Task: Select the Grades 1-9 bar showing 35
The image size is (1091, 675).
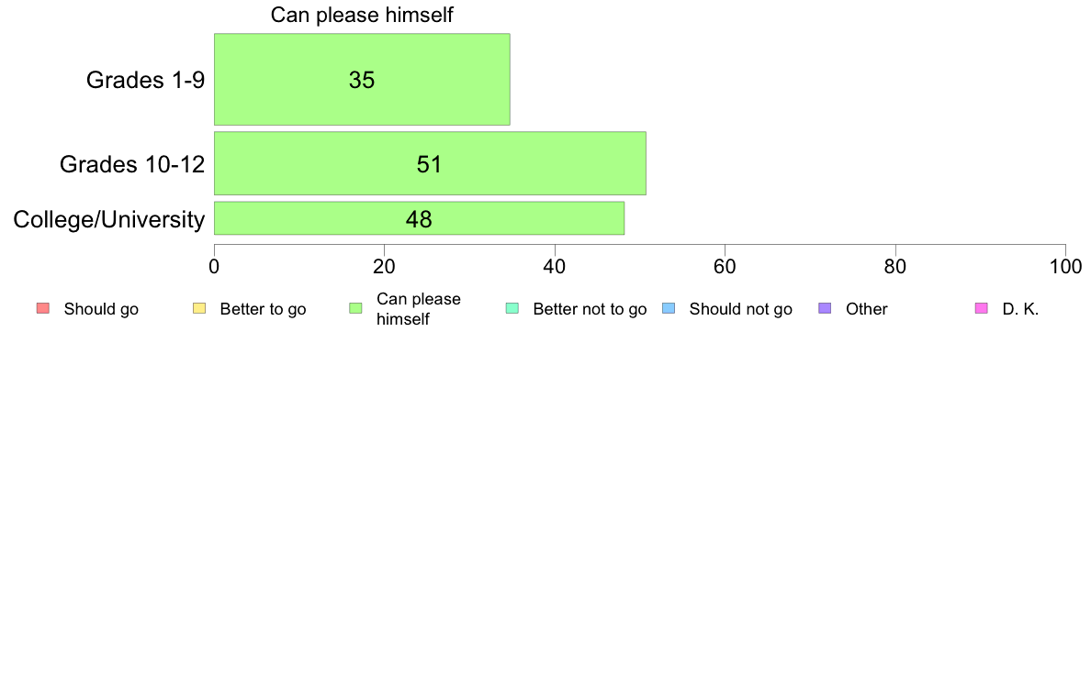Action: pos(362,79)
